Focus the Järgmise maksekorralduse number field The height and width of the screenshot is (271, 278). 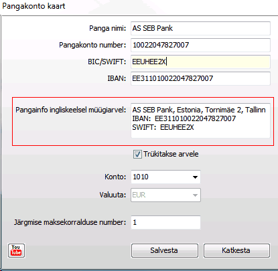[x=165, y=222]
